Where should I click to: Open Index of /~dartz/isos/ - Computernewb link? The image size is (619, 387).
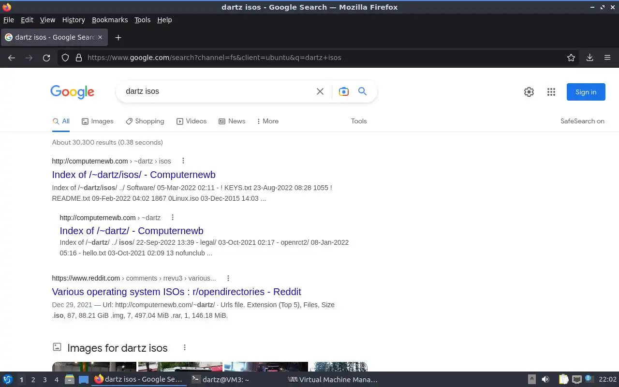134,175
